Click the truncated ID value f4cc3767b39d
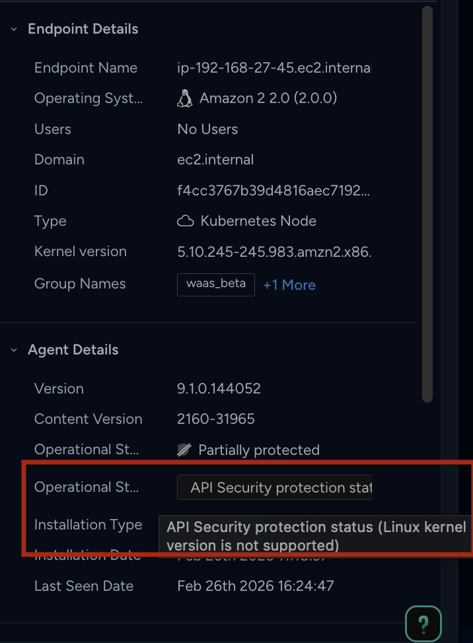Screen dimensions: 473x643 [x=273, y=190]
